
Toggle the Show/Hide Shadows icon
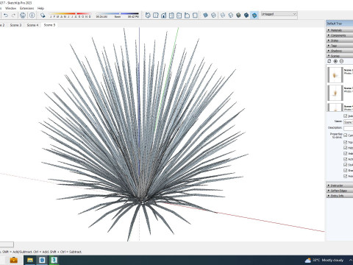[x=43, y=15]
